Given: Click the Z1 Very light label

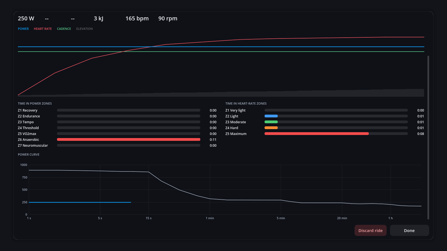Looking at the screenshot, I should tap(236, 110).
